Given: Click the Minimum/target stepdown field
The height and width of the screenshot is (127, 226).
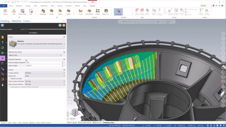Looking at the screenshot, I should [x=44, y=63].
